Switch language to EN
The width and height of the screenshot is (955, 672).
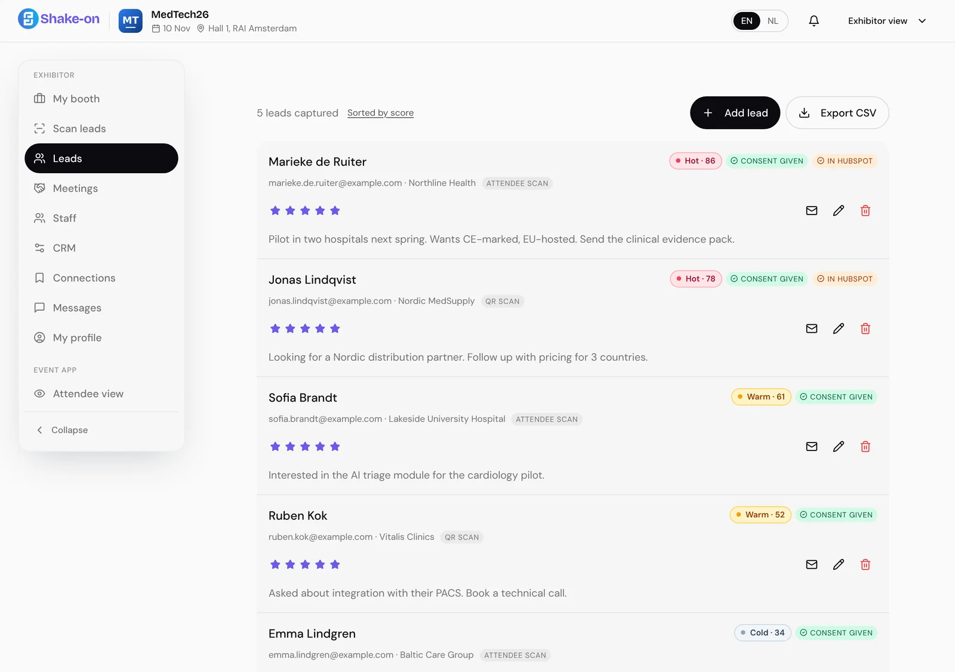click(747, 21)
